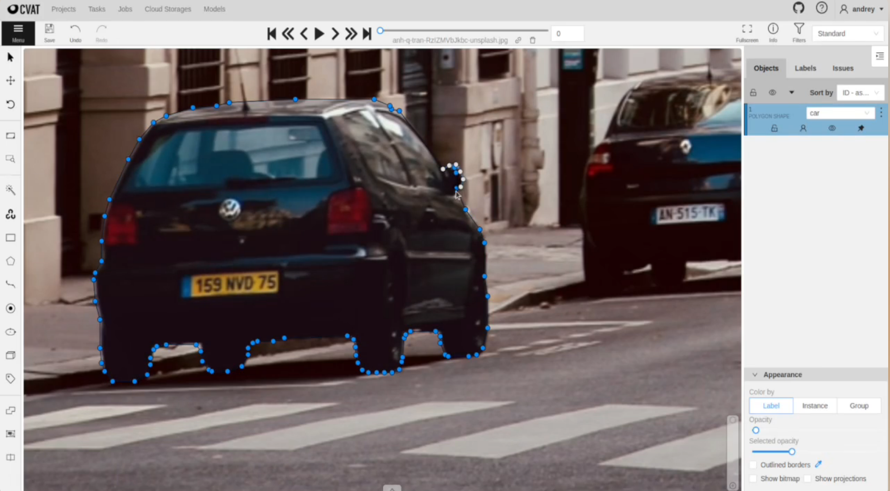The height and width of the screenshot is (491, 890).
Task: Collapse the Appearance section
Action: coord(755,375)
